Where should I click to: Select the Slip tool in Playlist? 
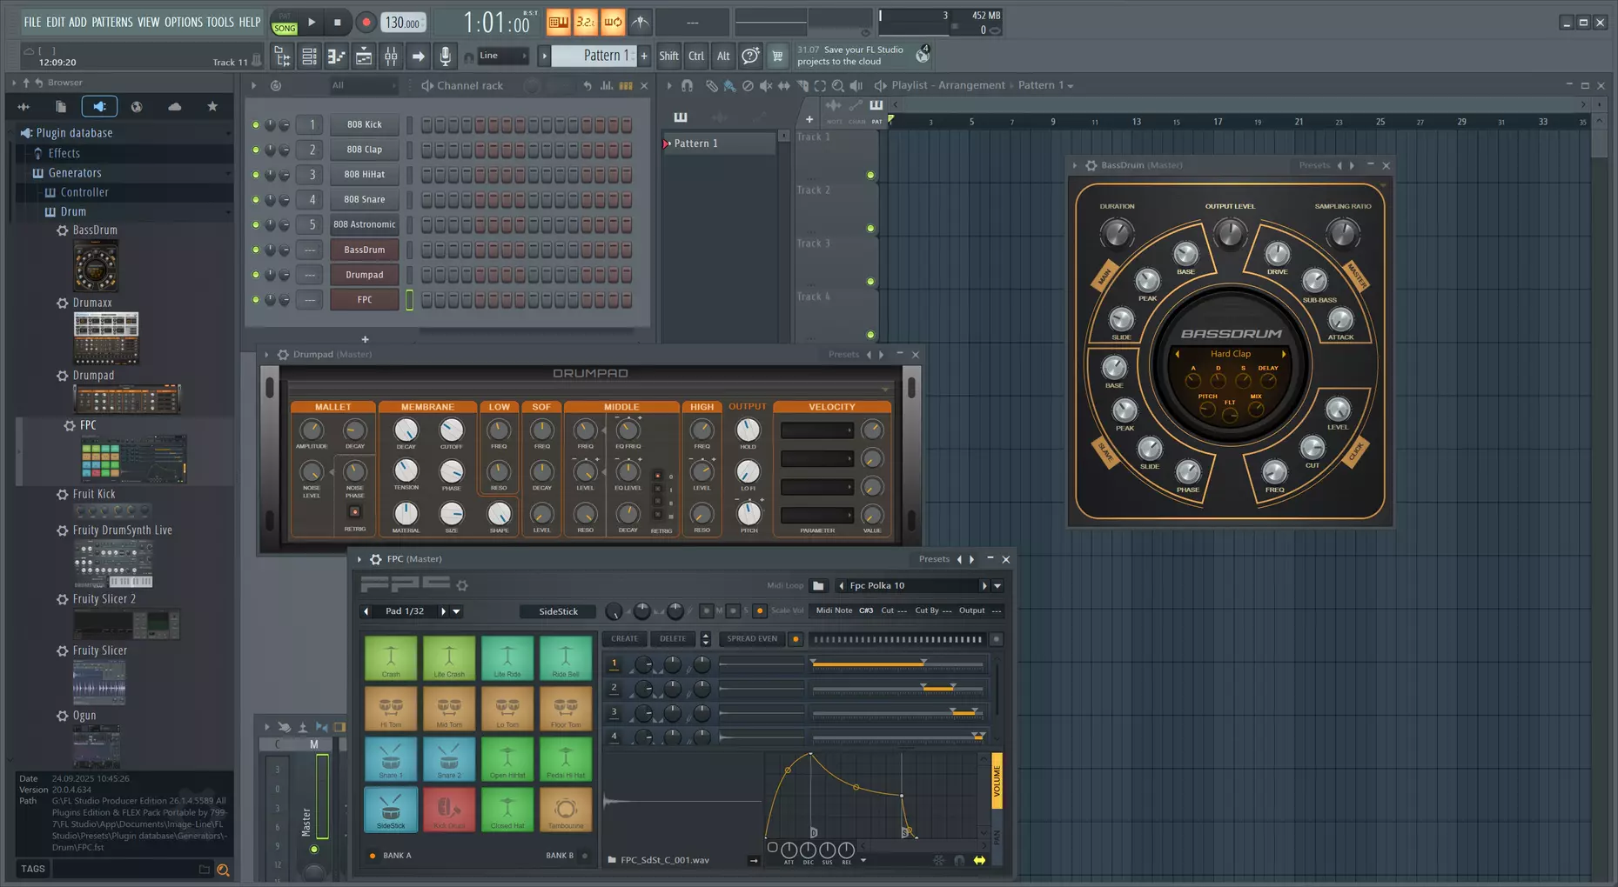tap(784, 85)
